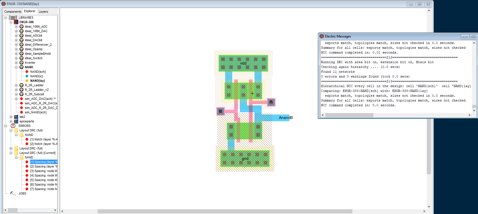This screenshot has width=478, height=214.
Task: Click Explorer scrollbar right arrow
Action: [55, 210]
